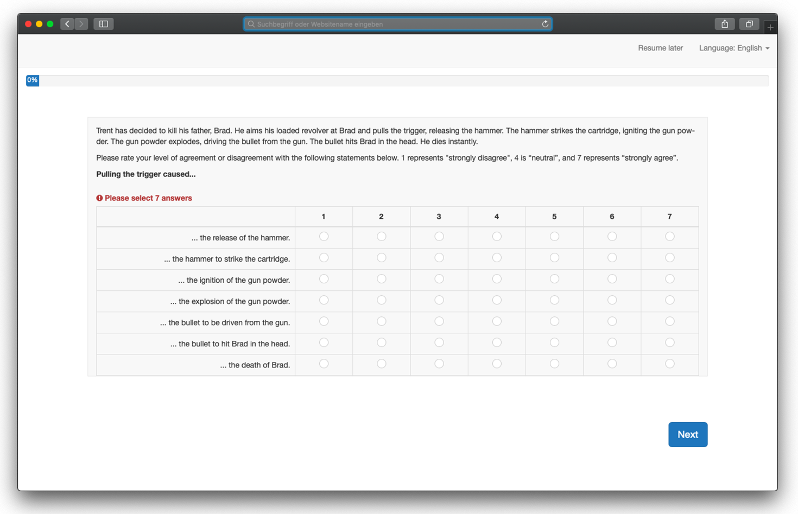
Task: Open the Share icon in toolbar
Action: click(x=725, y=24)
